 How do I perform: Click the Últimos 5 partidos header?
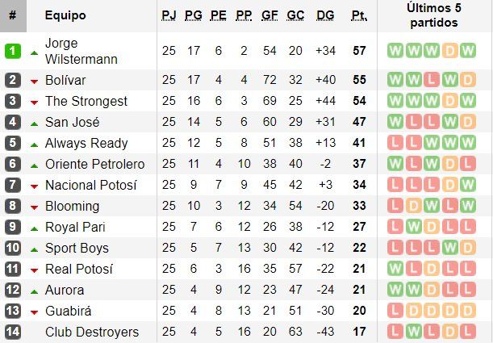432,15
